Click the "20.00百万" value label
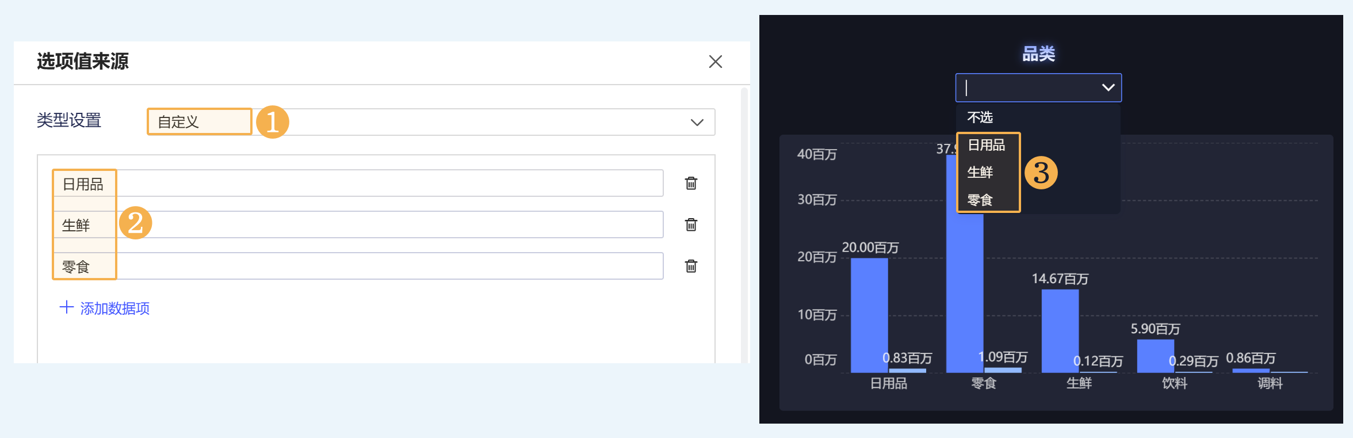The image size is (1353, 438). (x=870, y=247)
